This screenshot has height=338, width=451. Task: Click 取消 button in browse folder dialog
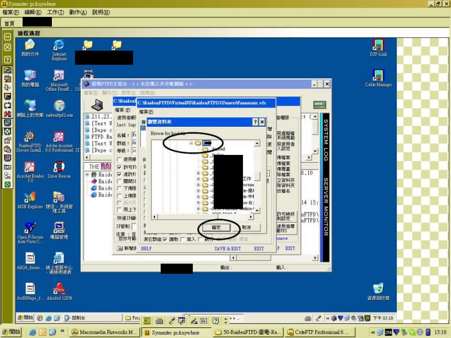click(x=246, y=228)
